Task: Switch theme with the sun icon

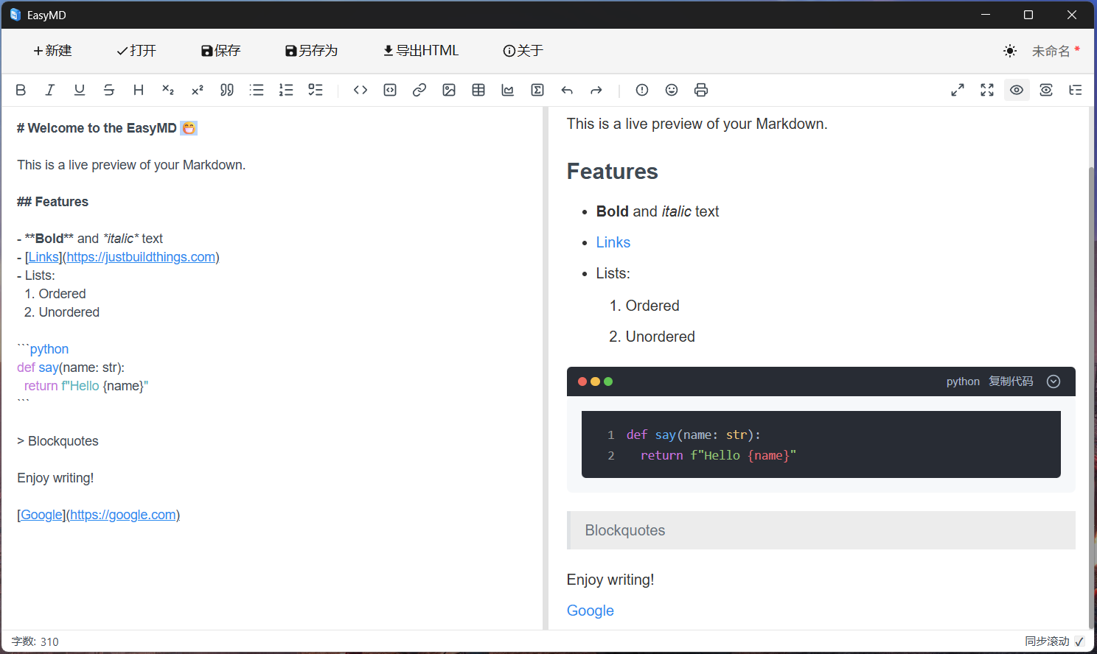Action: (x=1010, y=51)
